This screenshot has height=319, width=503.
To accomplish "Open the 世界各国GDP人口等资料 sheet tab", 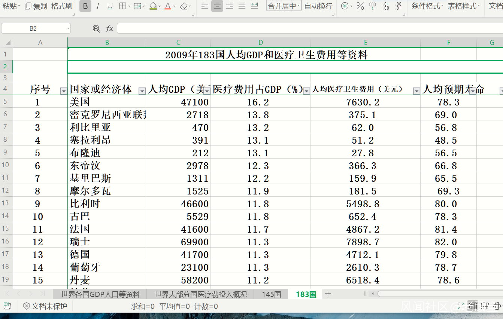I will pyautogui.click(x=100, y=294).
